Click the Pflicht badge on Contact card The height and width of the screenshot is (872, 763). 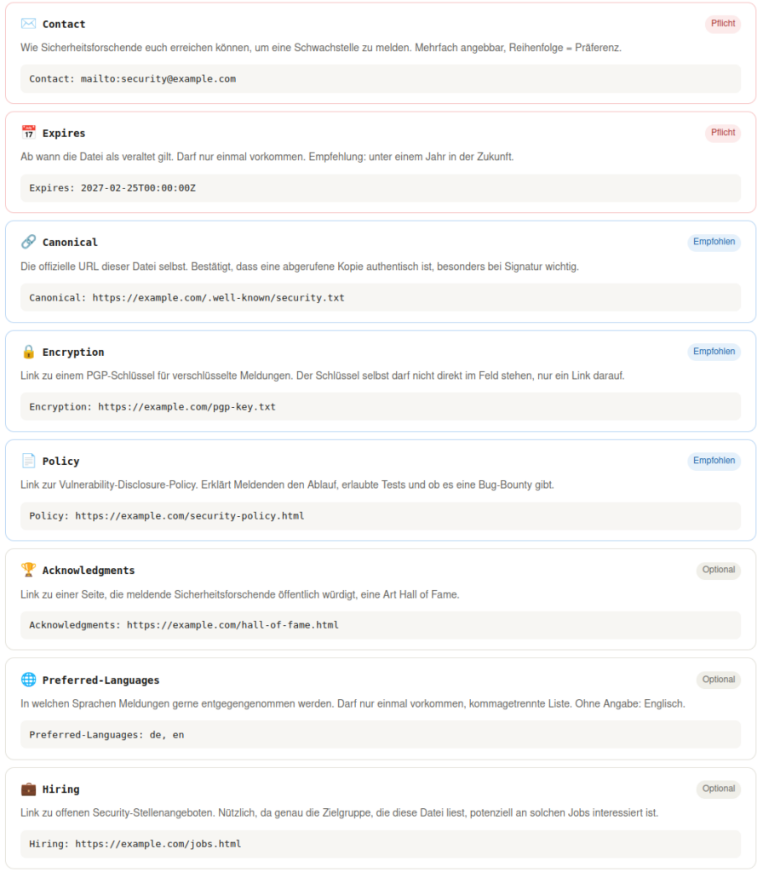(722, 23)
